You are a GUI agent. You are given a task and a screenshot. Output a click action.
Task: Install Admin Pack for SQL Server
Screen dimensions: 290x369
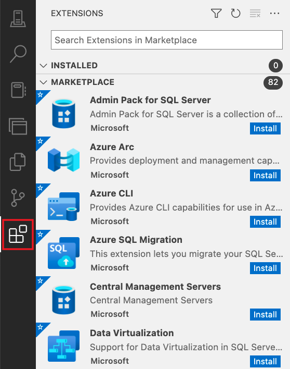click(x=265, y=129)
